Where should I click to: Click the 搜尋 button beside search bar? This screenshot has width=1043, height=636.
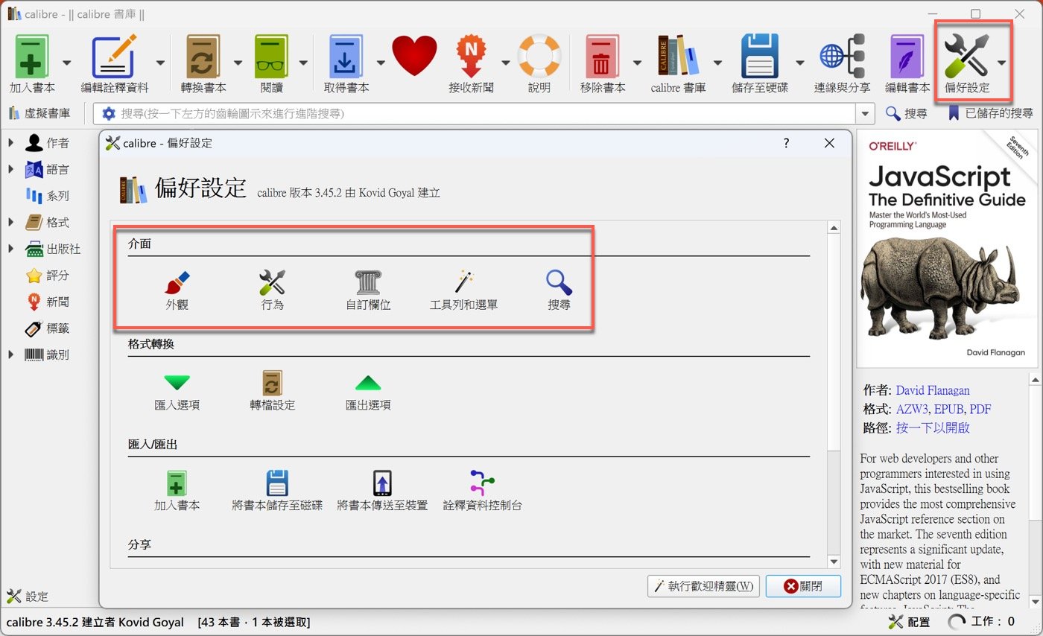[x=907, y=113]
